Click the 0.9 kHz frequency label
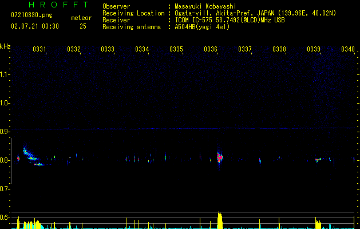The height and width of the screenshot is (229, 360). coord(5,132)
